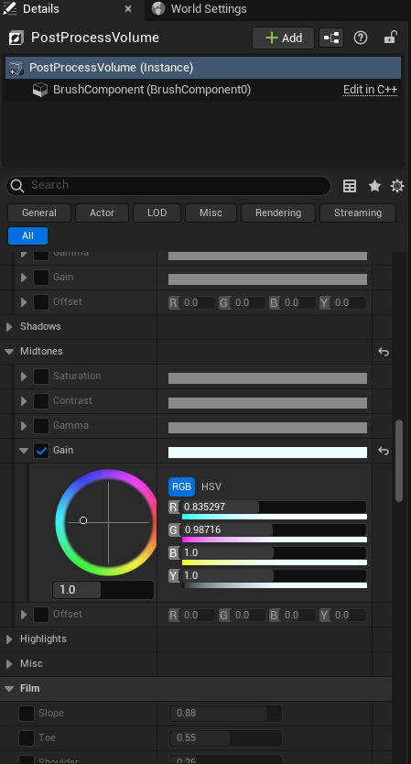Open details view settings gear
The width and height of the screenshot is (411, 764).
click(x=397, y=186)
